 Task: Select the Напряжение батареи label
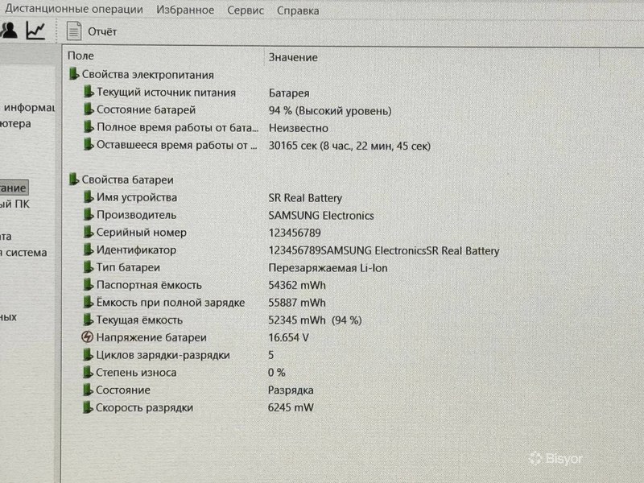[151, 337]
